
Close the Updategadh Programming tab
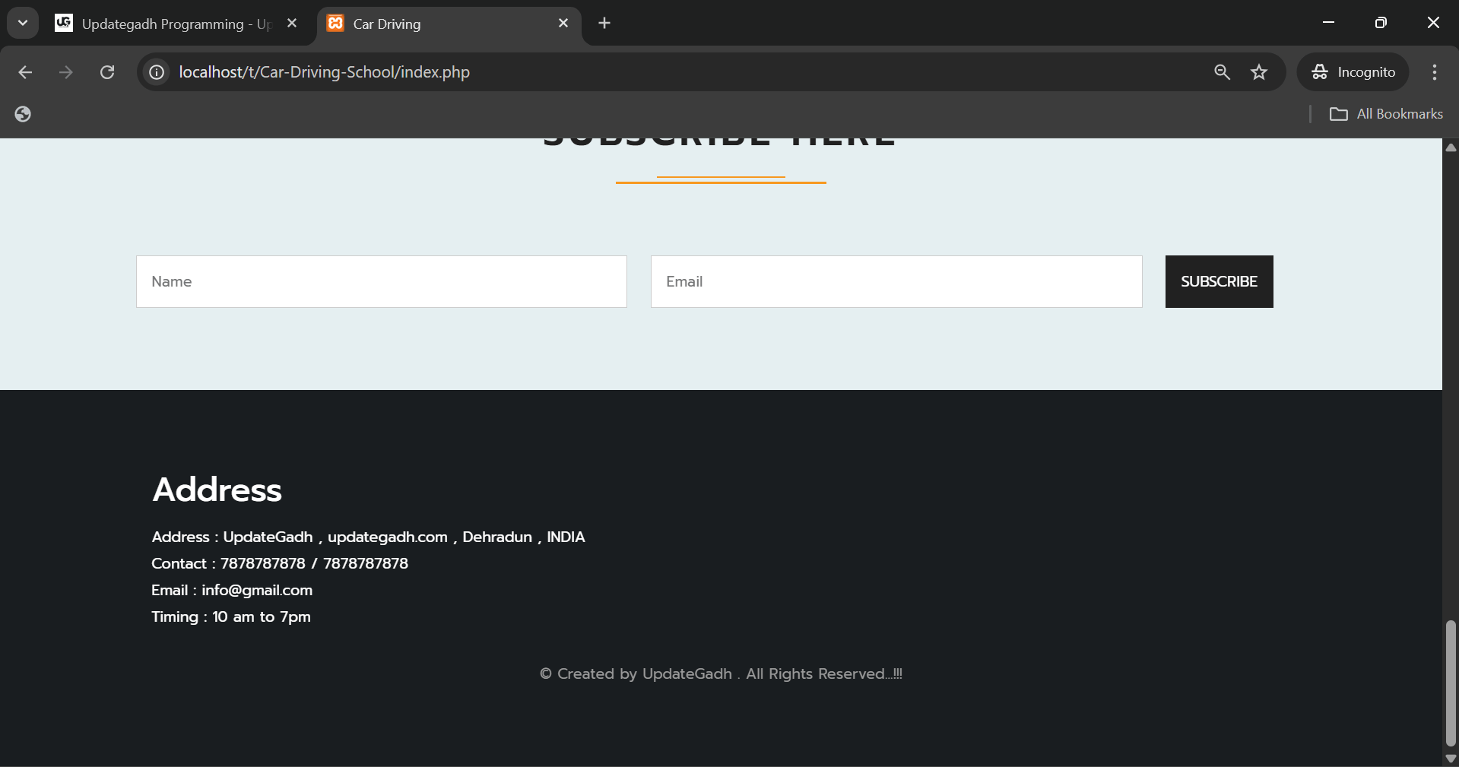click(x=292, y=23)
